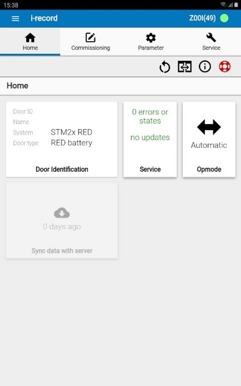Open the hamburger navigation menu

click(x=16, y=19)
